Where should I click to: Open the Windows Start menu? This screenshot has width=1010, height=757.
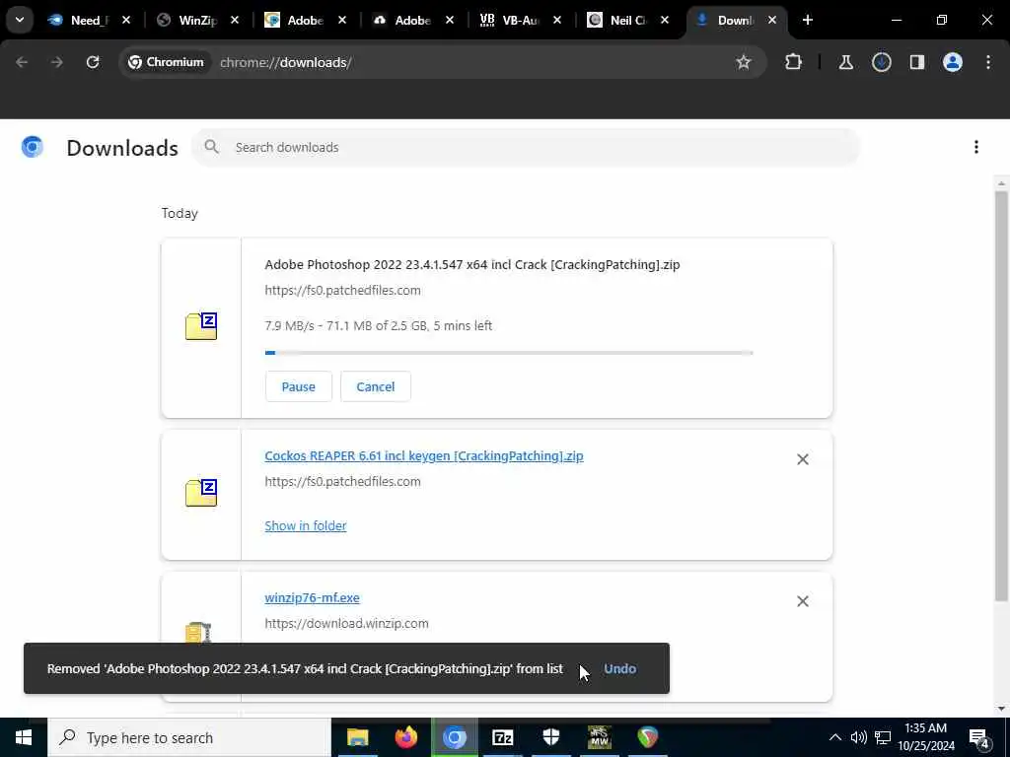24,737
